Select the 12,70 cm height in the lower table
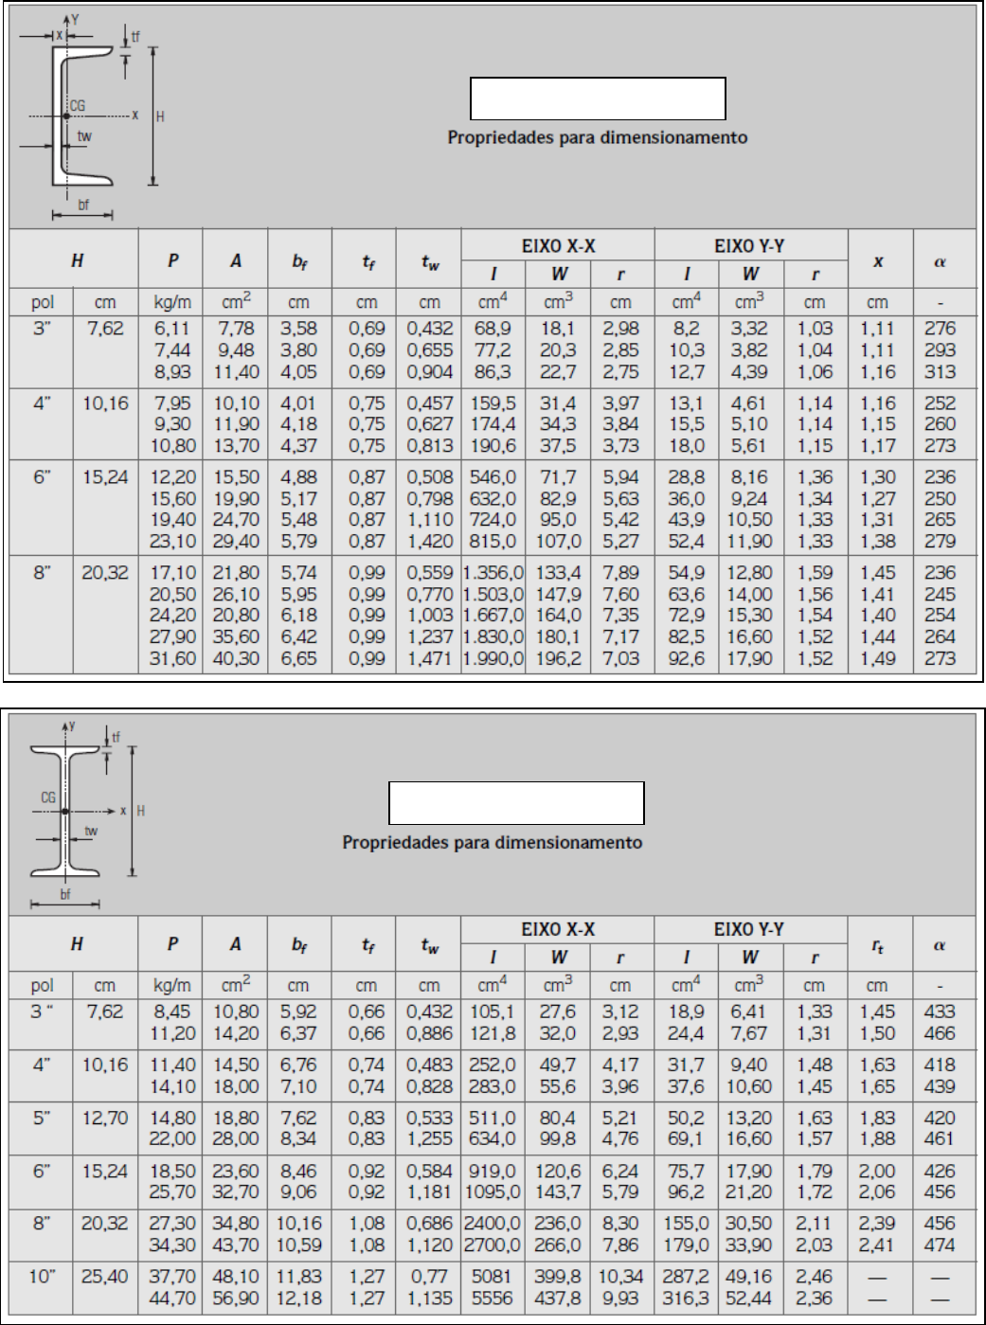Viewport: 986px width, 1325px height. [104, 1118]
